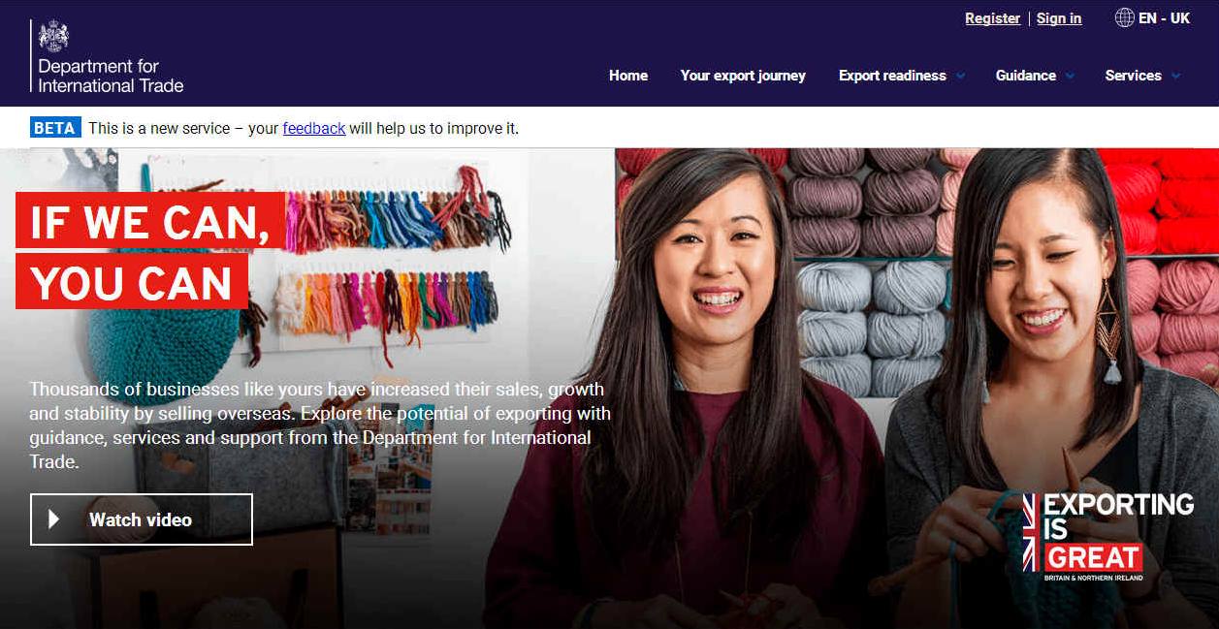Open the feedback link

coord(314,128)
